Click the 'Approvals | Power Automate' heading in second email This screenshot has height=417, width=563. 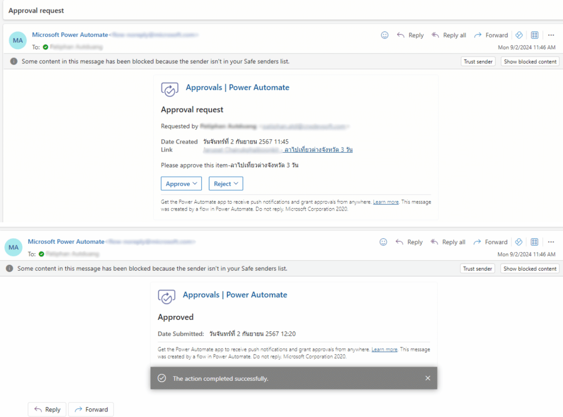235,295
